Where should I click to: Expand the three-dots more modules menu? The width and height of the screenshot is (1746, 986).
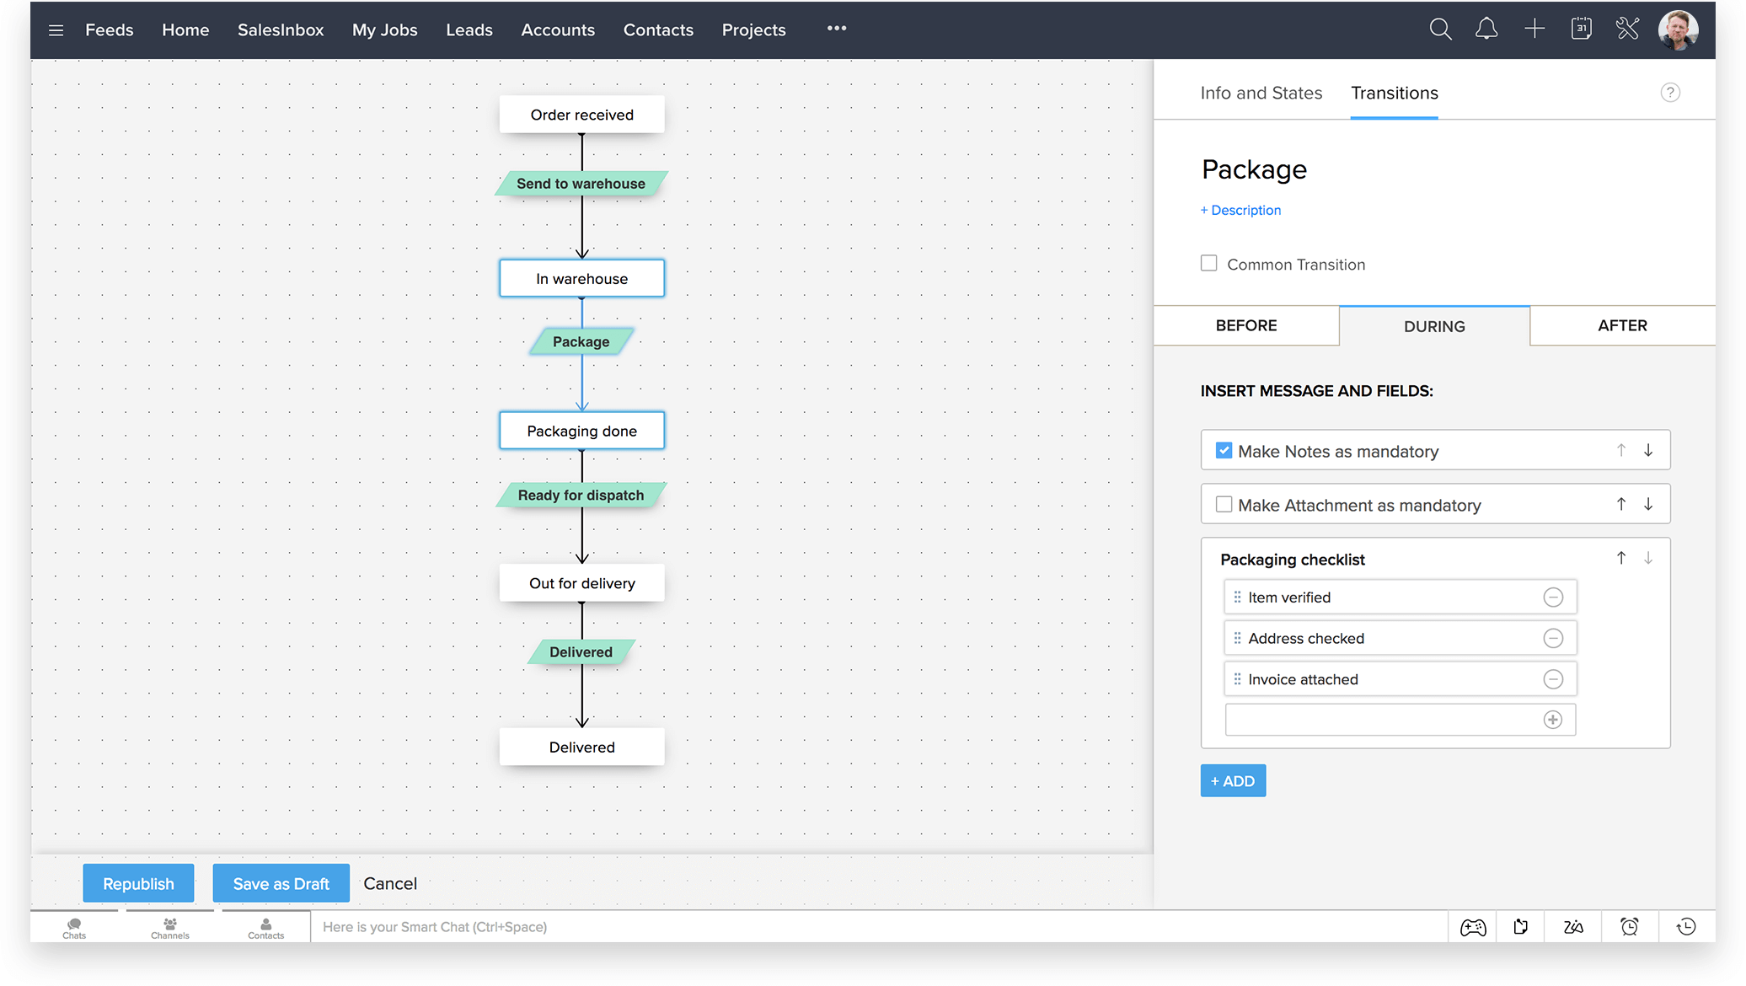click(836, 29)
